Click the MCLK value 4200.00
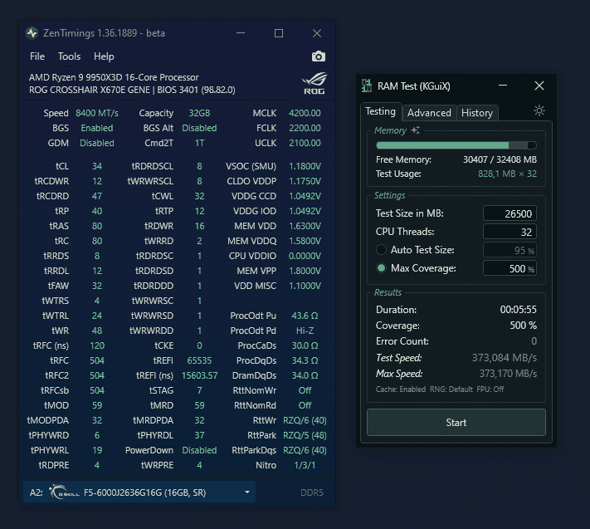This screenshot has height=529, width=590. coord(305,113)
